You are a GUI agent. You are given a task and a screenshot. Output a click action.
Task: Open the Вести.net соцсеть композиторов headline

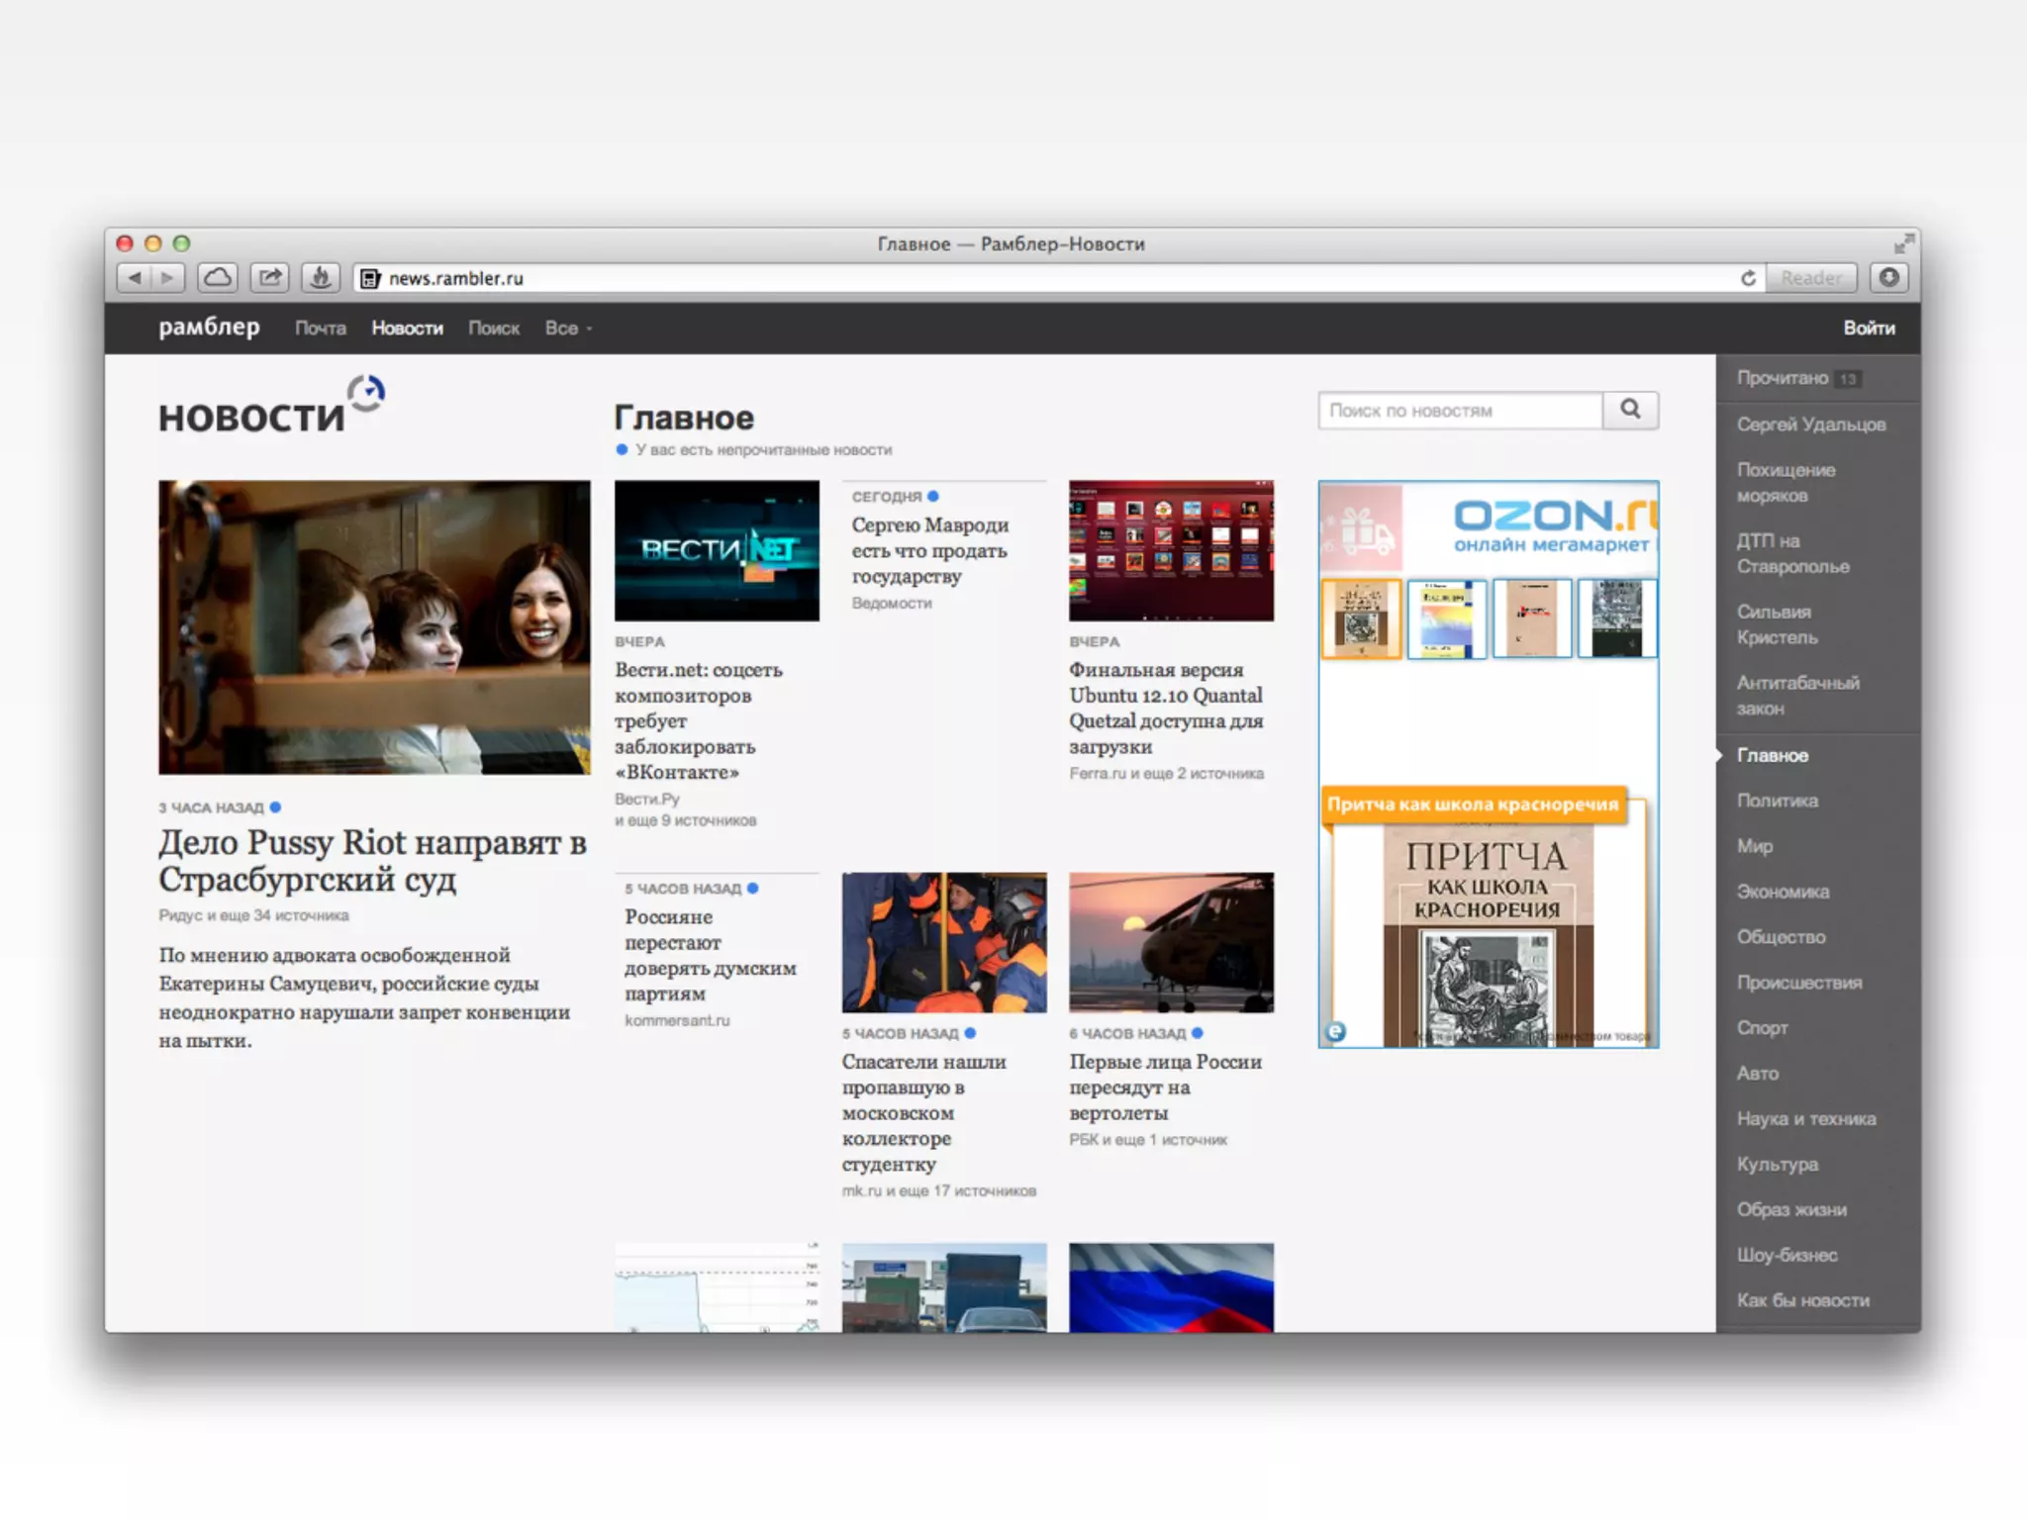click(x=699, y=720)
